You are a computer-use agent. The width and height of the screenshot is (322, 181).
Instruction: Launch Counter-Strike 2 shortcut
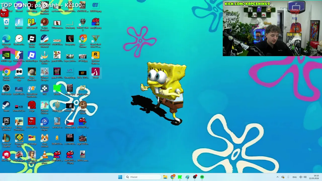coord(19,58)
